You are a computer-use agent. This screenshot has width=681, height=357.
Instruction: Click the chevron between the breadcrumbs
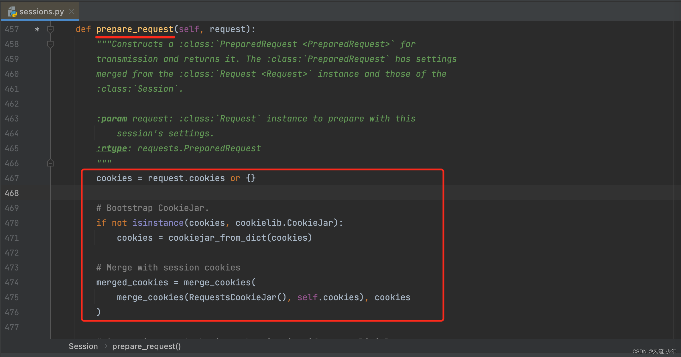coord(106,346)
